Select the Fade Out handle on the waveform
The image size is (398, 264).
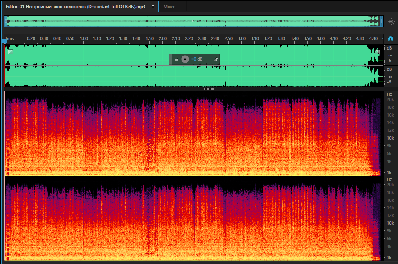(x=377, y=52)
